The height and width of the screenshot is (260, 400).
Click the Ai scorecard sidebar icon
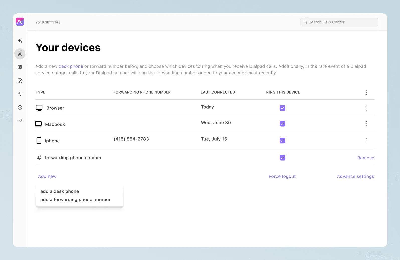(x=20, y=81)
